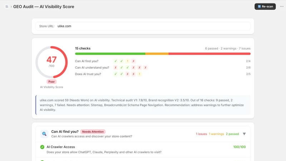
Task: Click the '1 warnings' count in section header
Action: point(216,134)
